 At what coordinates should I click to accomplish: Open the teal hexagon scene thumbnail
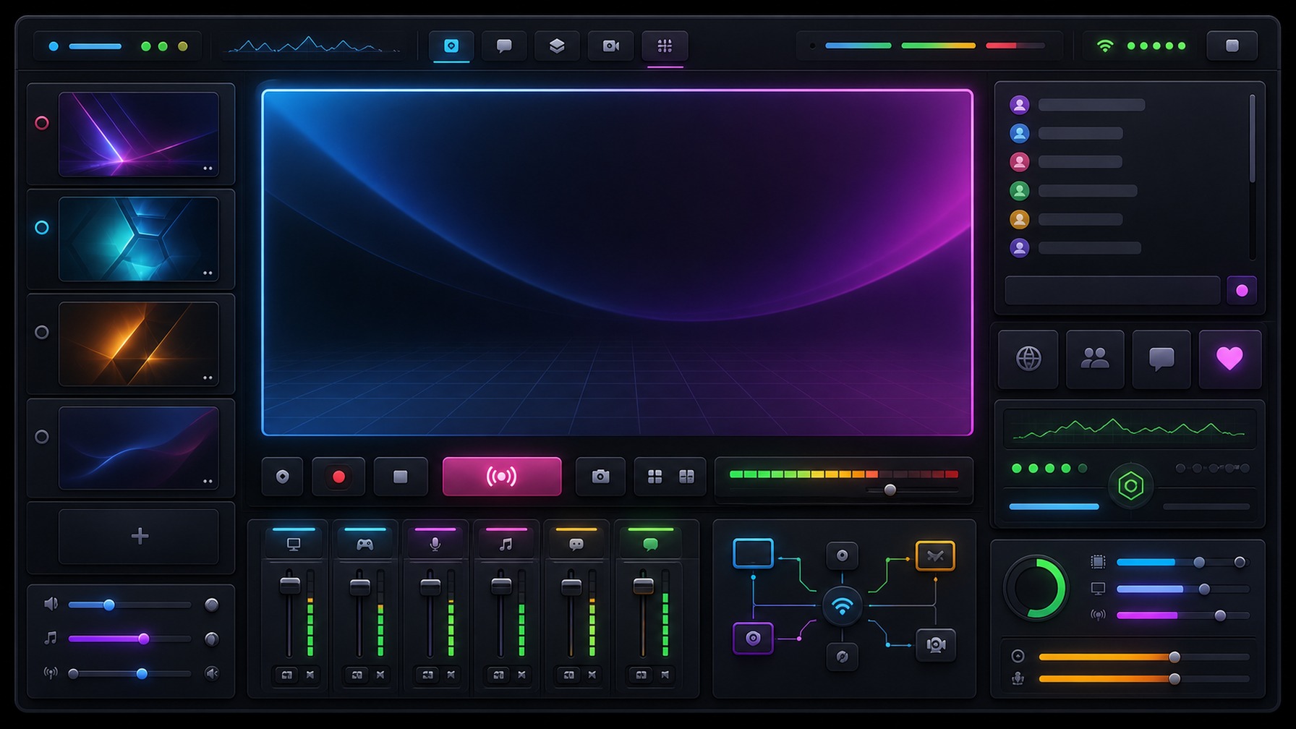point(138,239)
